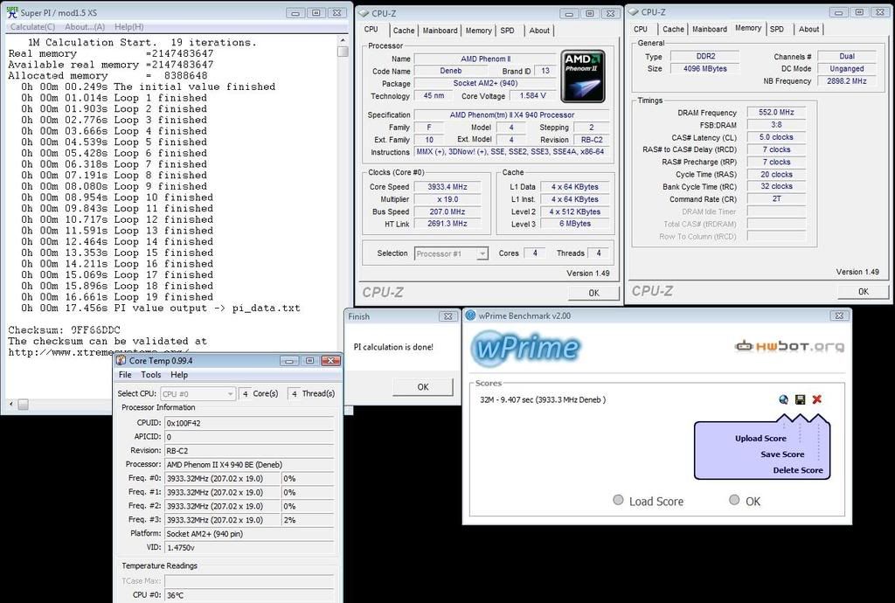Click the CPUID 0x100F42 field
Image resolution: width=895 pixels, height=603 pixels.
(x=249, y=423)
